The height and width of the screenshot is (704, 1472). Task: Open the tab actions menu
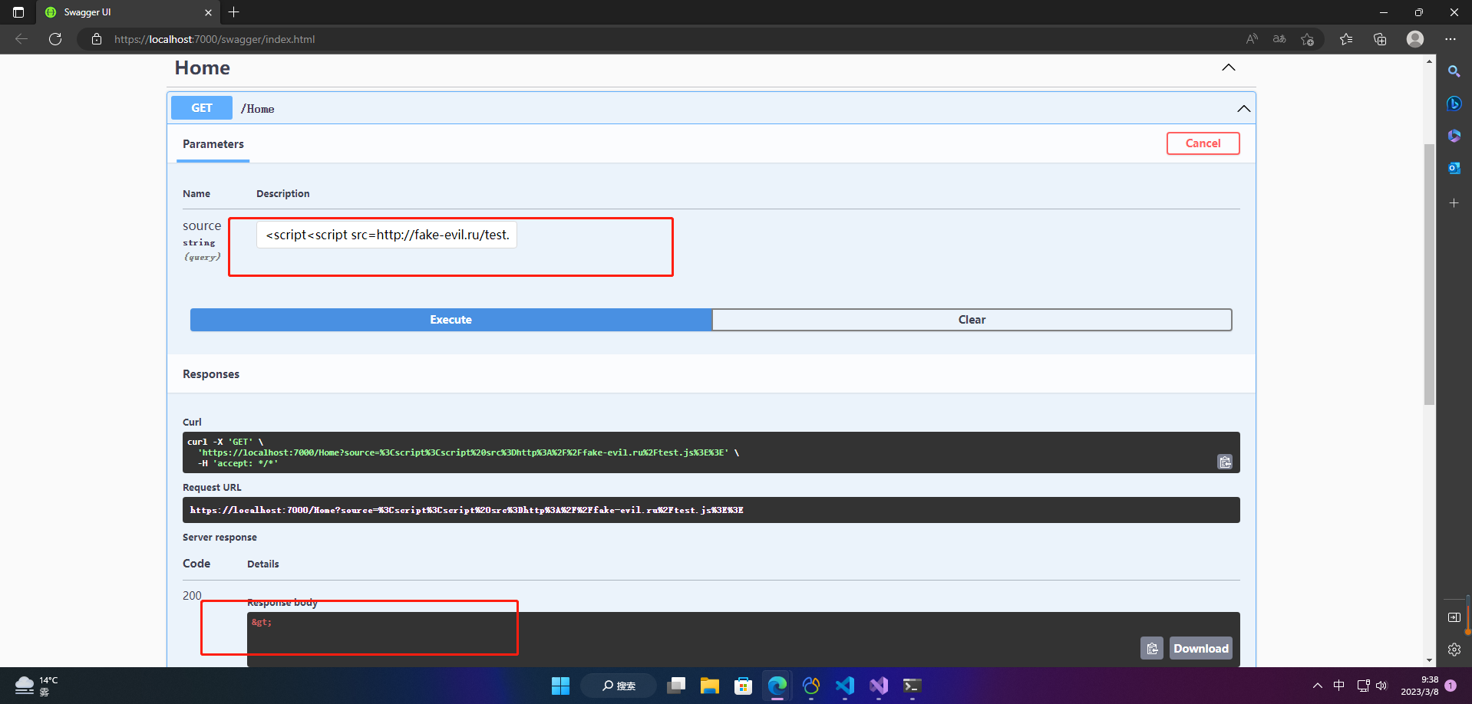18,12
